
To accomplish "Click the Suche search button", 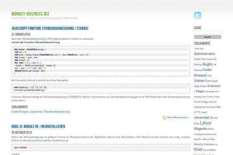I will [x=208, y=37].
